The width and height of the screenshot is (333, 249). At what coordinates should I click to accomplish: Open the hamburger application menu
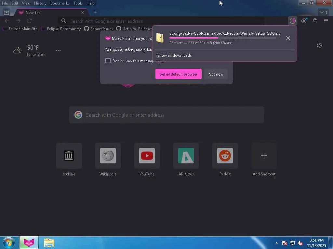pyautogui.click(x=326, y=21)
